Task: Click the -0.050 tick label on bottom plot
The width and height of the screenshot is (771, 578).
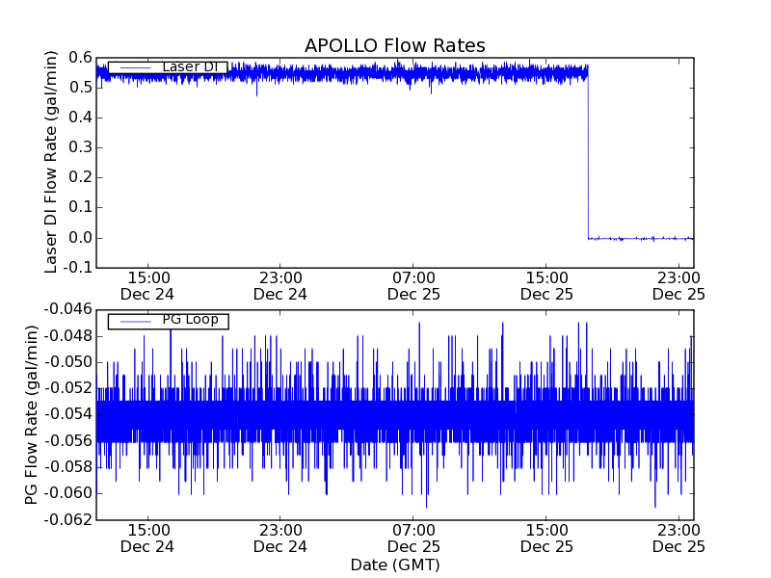Action: tap(67, 362)
